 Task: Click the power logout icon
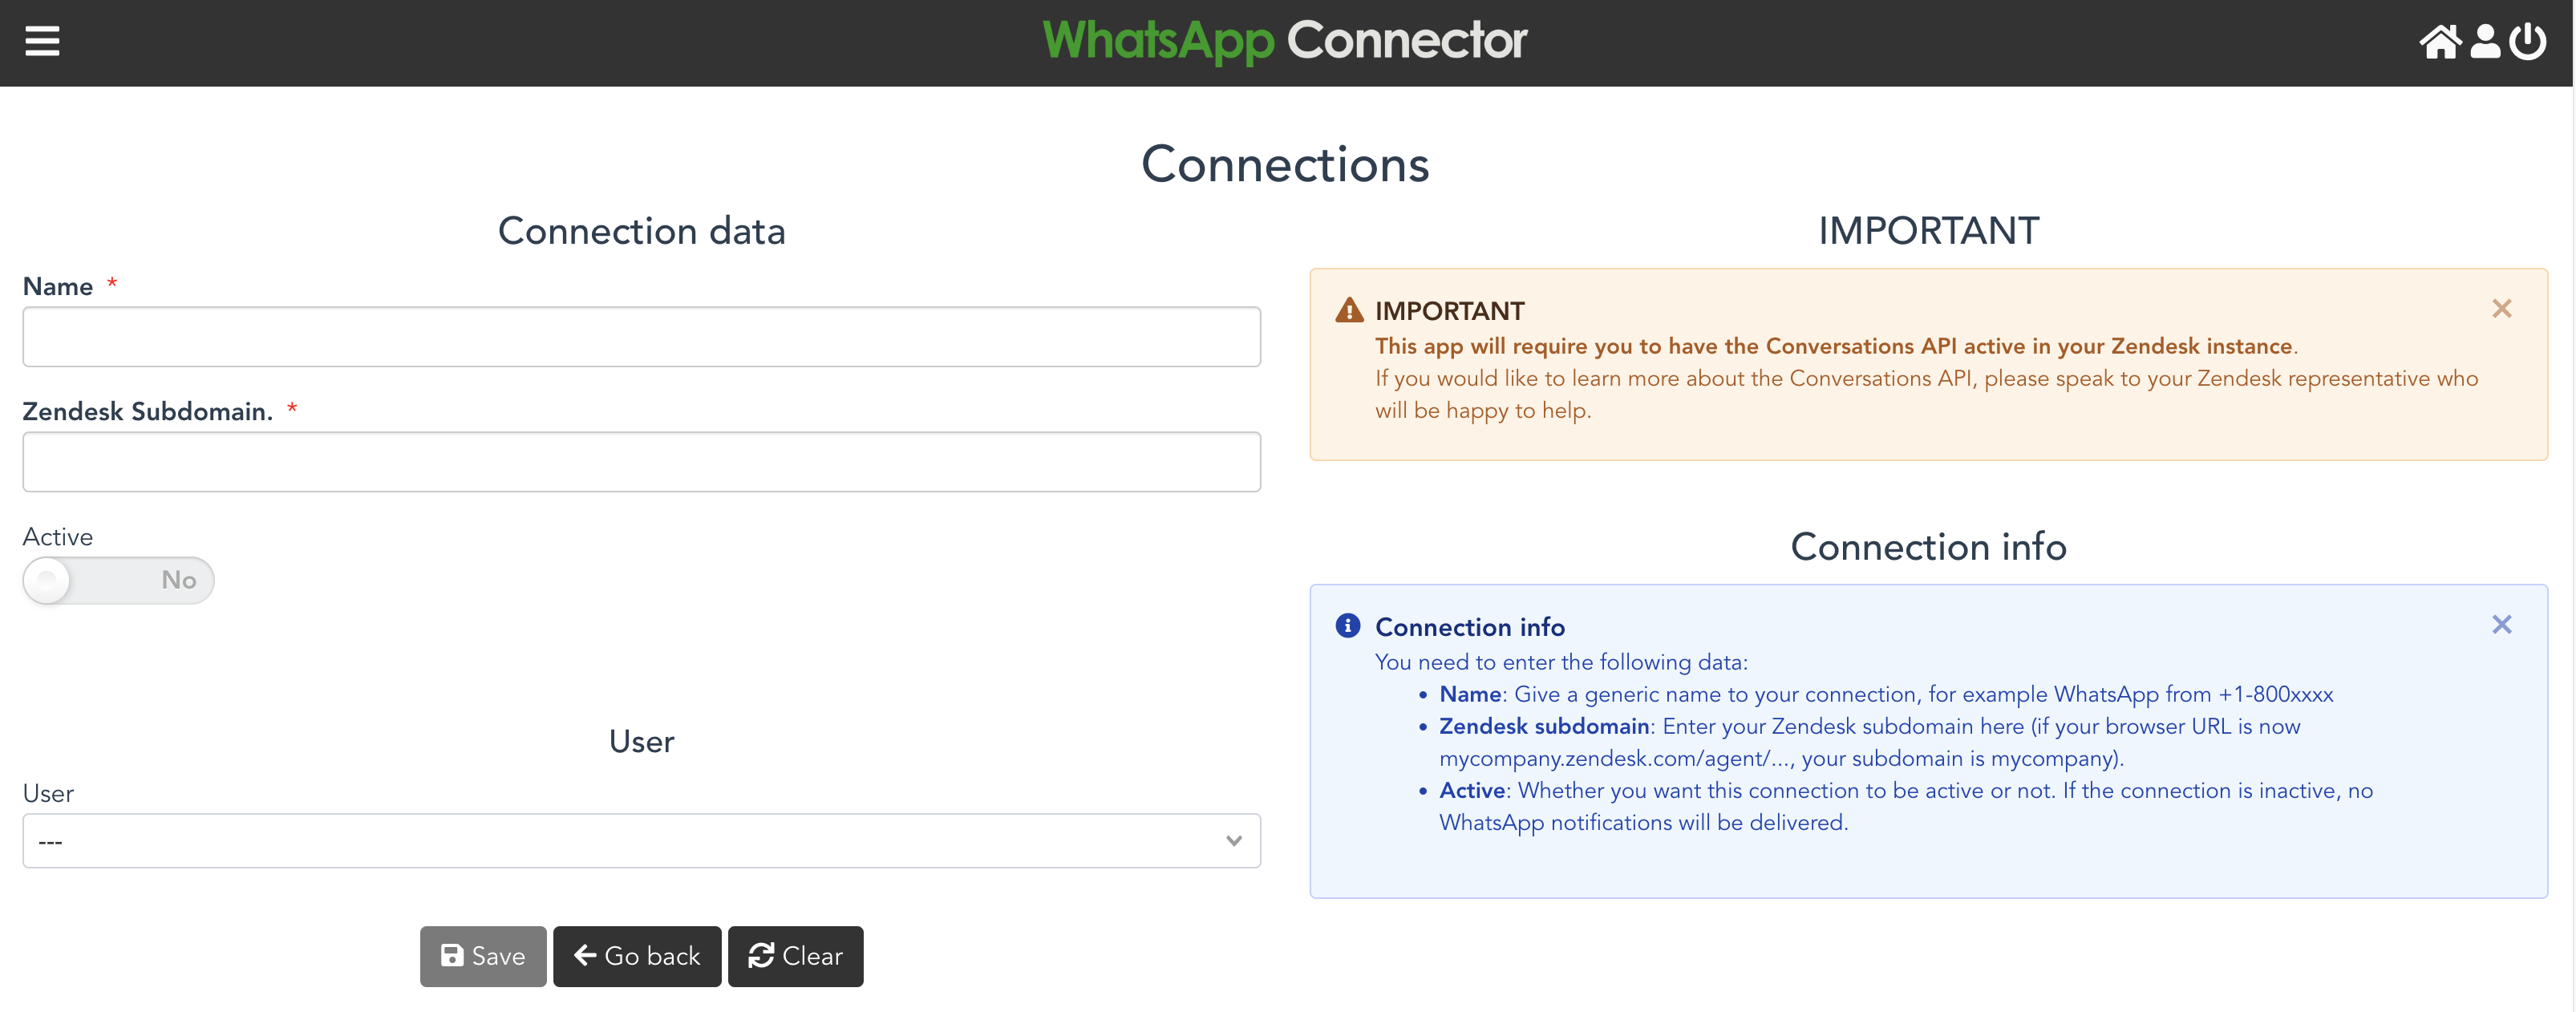2527,42
